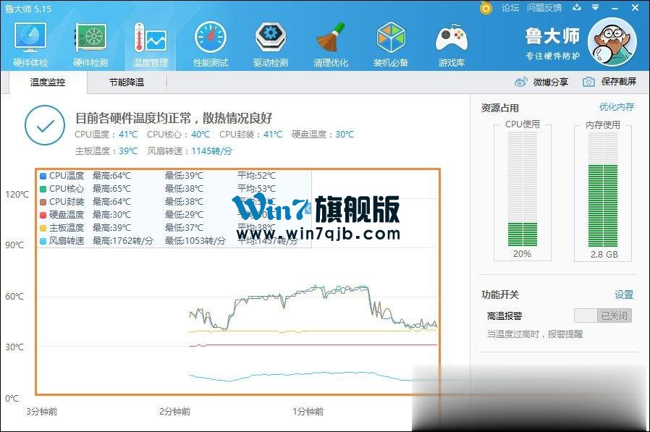Click the download tray icon in title bar

[x=577, y=7]
